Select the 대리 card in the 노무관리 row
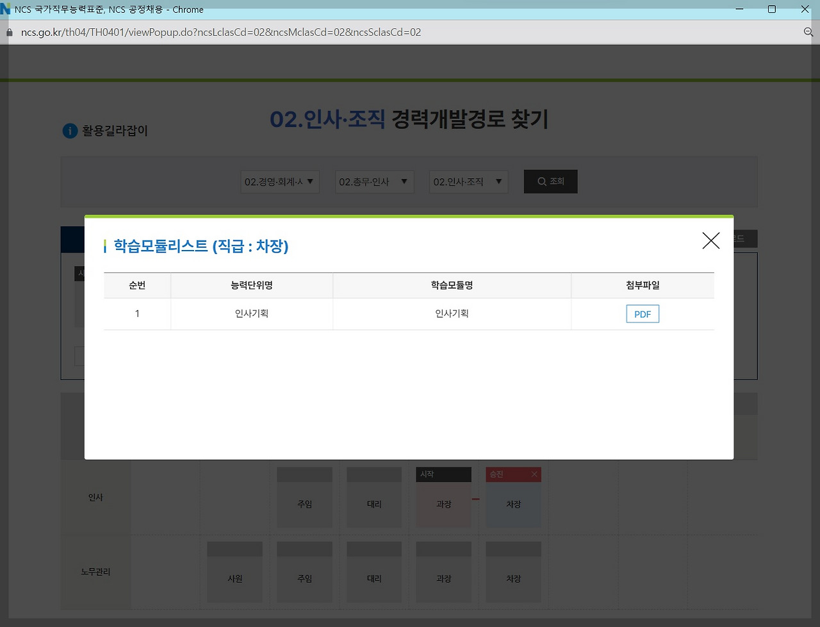The image size is (820, 627). click(x=374, y=572)
